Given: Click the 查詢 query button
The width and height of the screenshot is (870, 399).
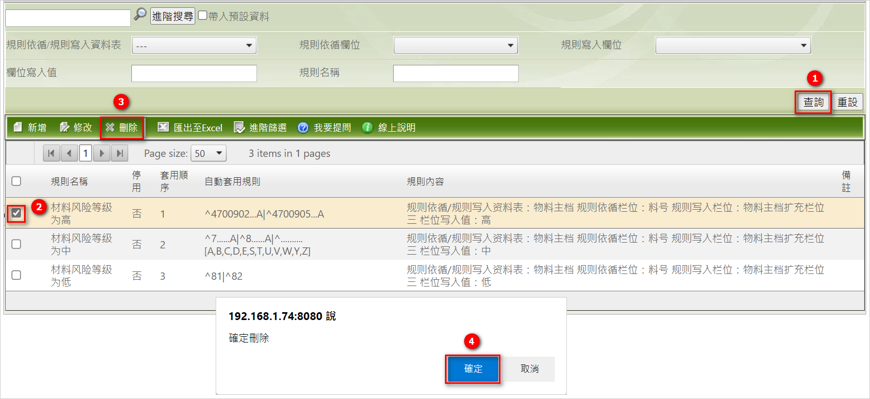Looking at the screenshot, I should pos(813,102).
